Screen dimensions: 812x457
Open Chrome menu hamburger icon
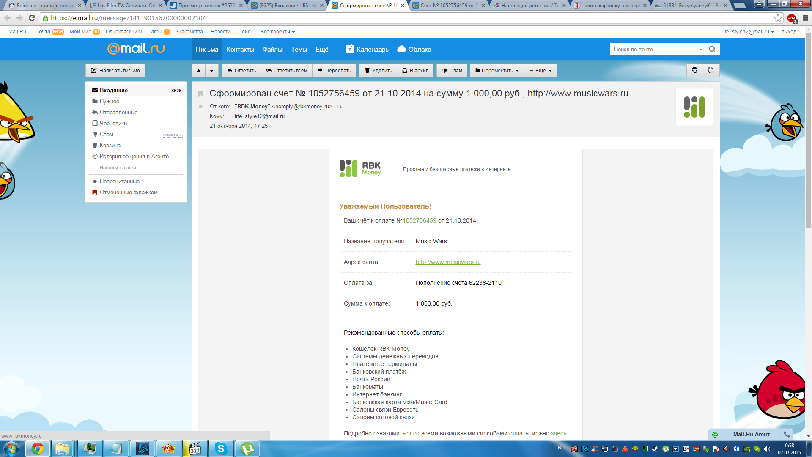[805, 18]
